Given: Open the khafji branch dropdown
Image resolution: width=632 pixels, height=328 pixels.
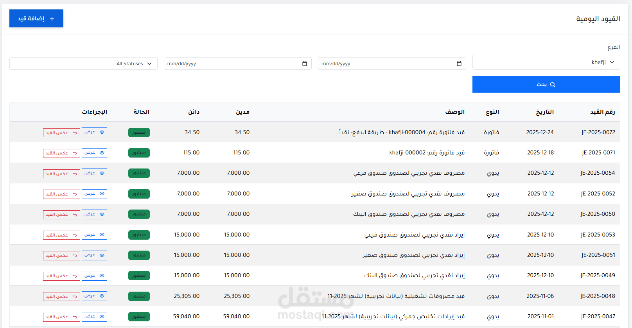Looking at the screenshot, I should point(546,62).
